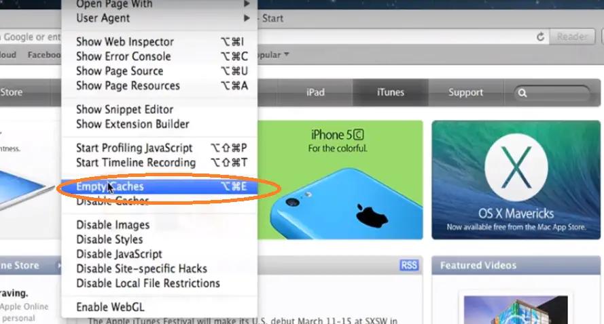Click the Featured Videos thumbnail
604x324 pixels.
[516, 310]
